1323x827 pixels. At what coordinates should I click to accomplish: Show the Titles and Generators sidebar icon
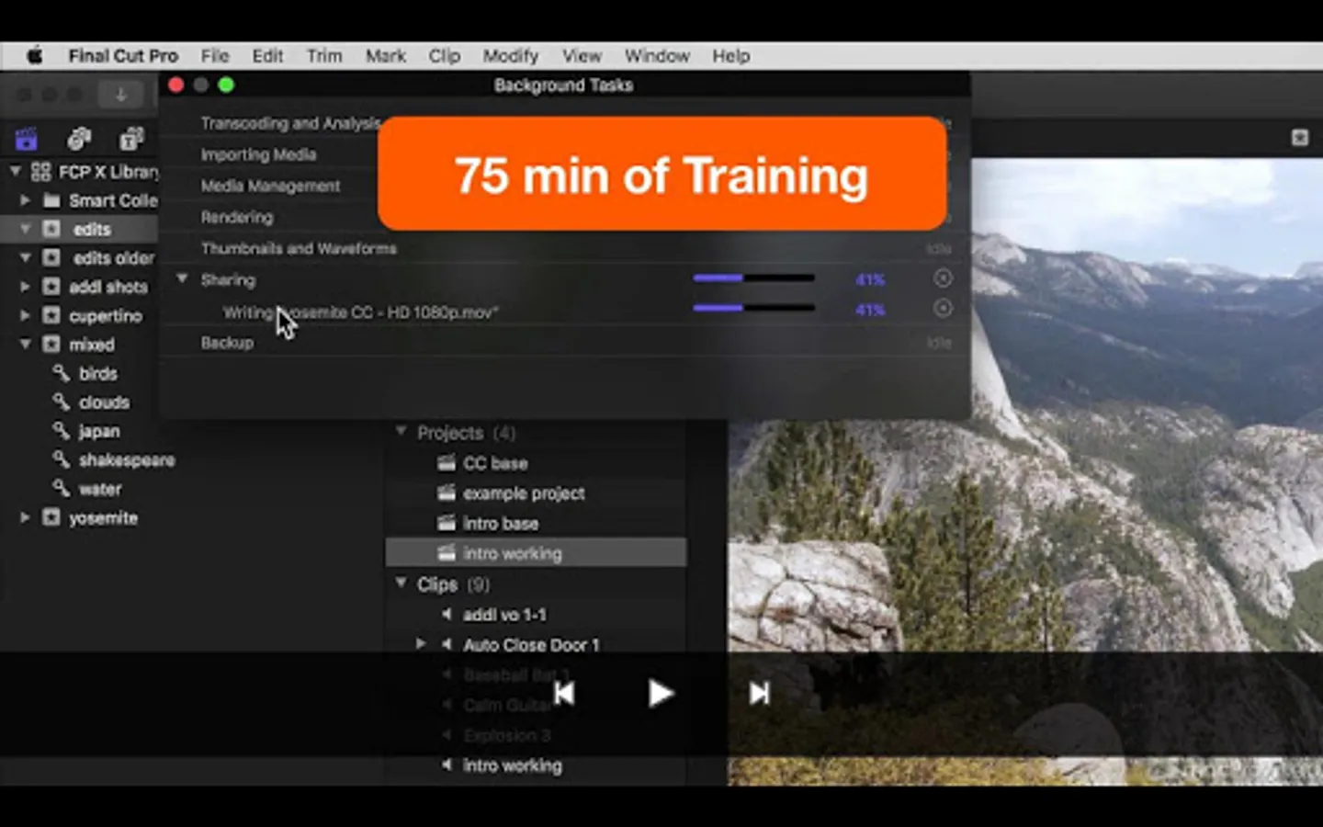131,139
